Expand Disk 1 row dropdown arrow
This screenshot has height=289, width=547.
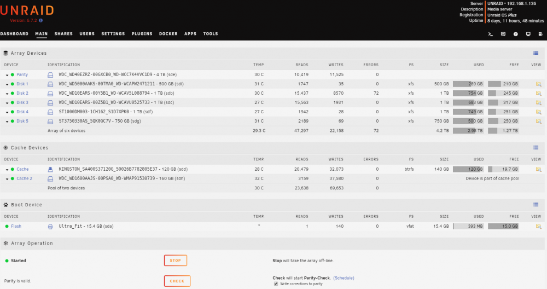[7, 84]
